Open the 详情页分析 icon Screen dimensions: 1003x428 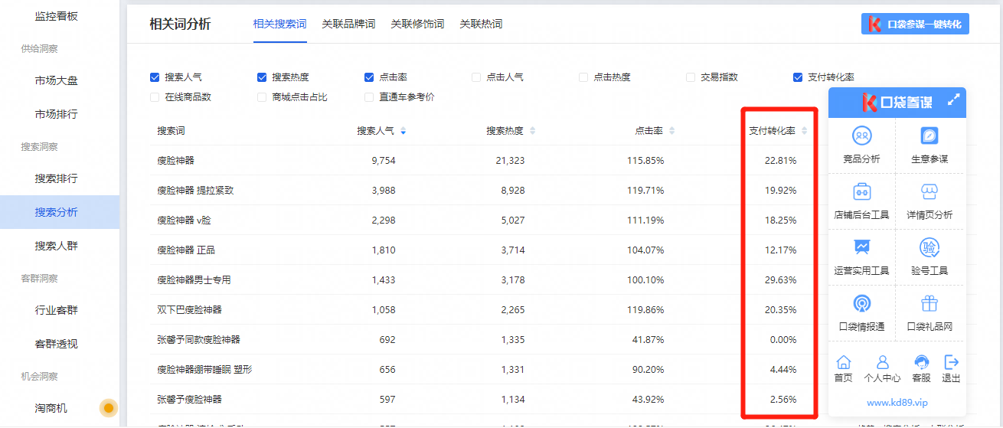929,191
